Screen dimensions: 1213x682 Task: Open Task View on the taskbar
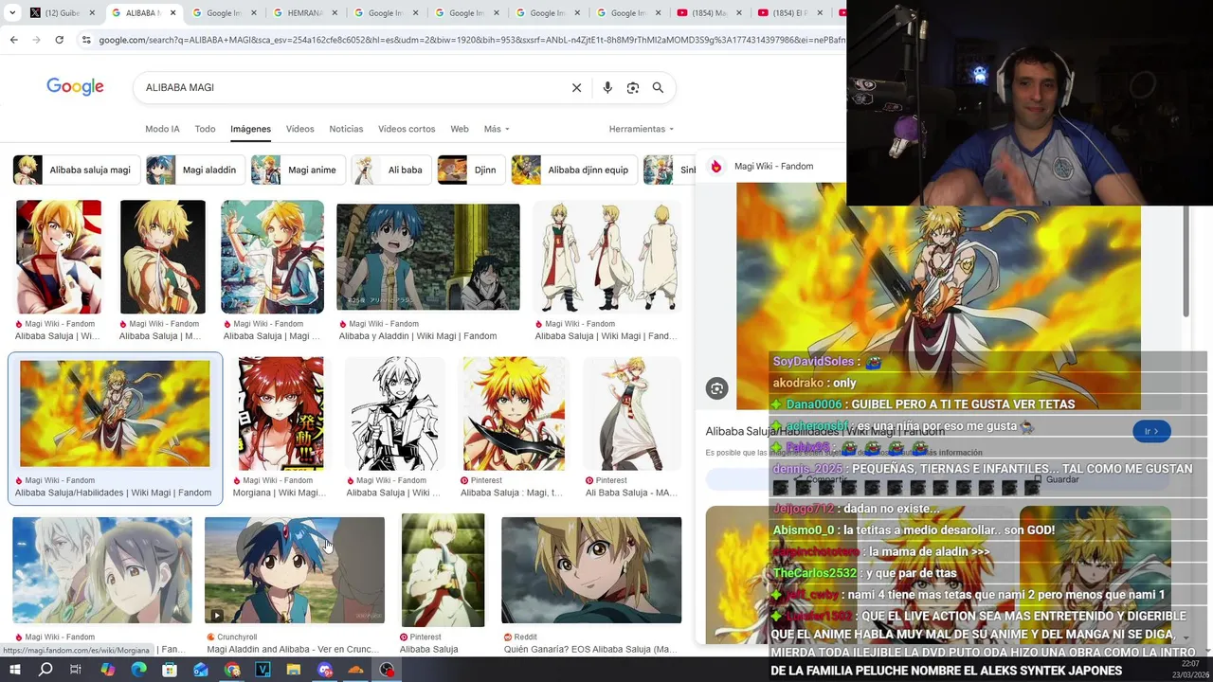point(76,670)
